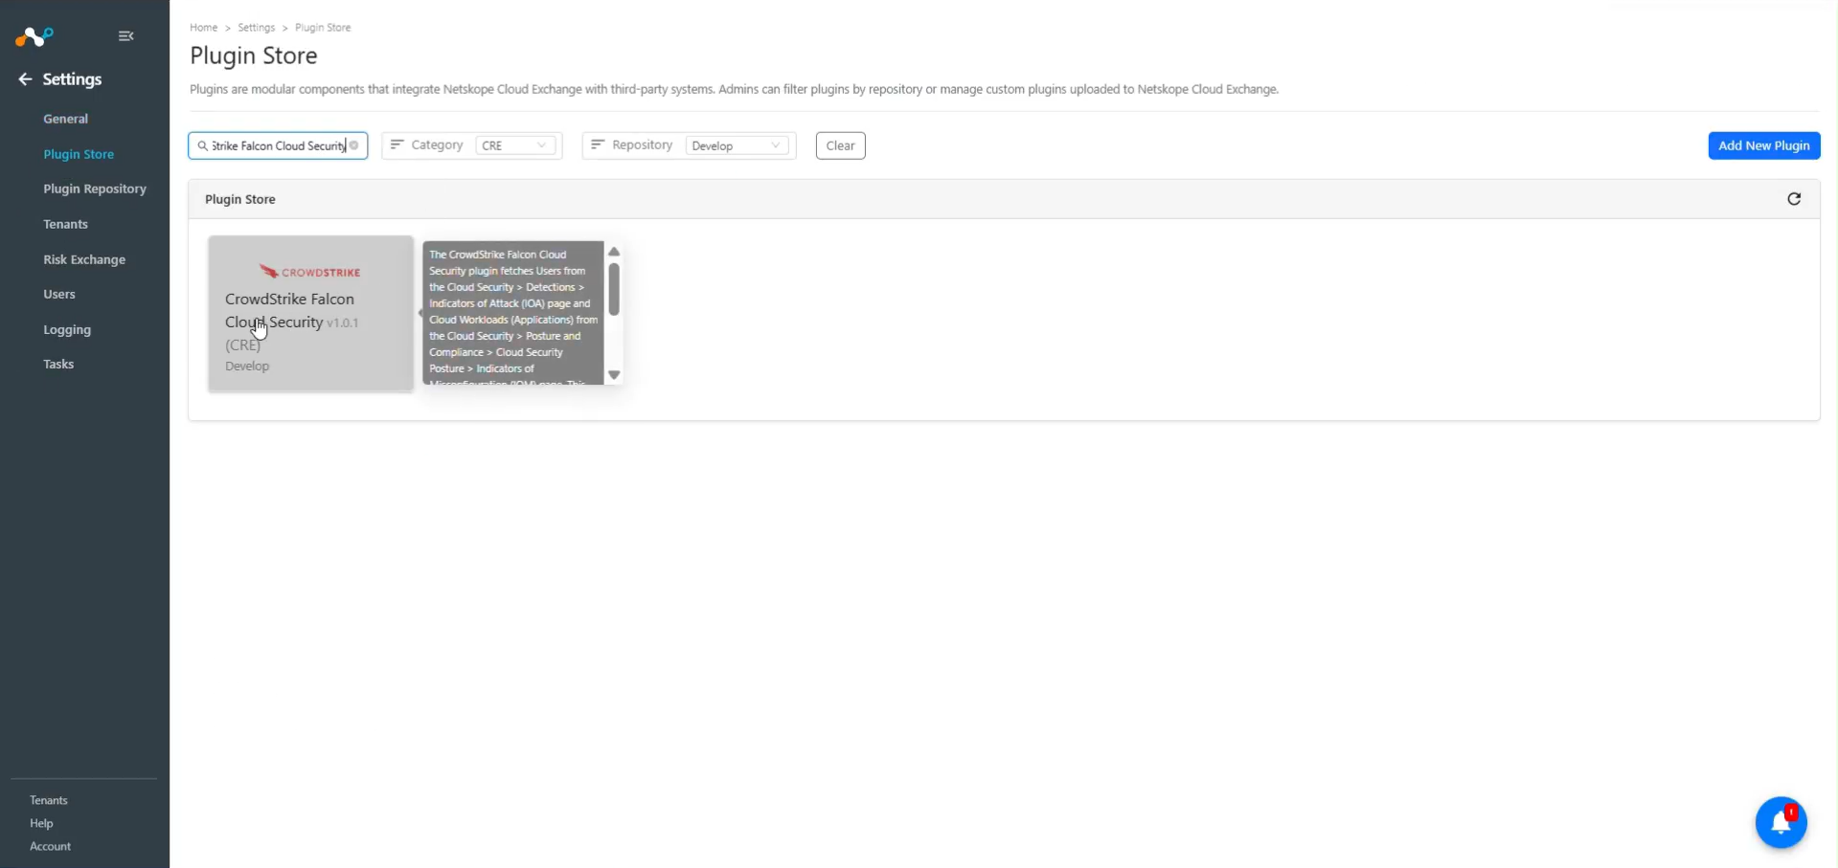
Task: Click the v1.0.1 version label
Action: click(x=343, y=323)
